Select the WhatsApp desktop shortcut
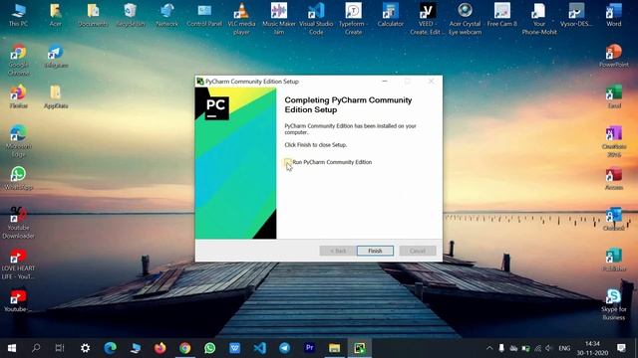Image resolution: width=638 pixels, height=358 pixels. pyautogui.click(x=18, y=178)
